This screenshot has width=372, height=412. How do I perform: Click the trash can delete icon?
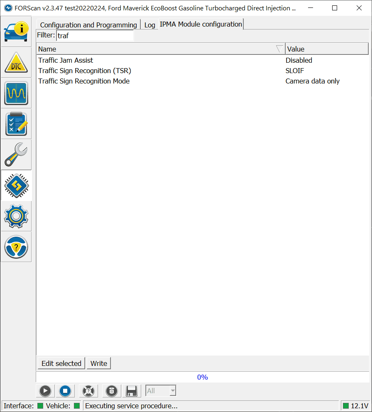112,391
